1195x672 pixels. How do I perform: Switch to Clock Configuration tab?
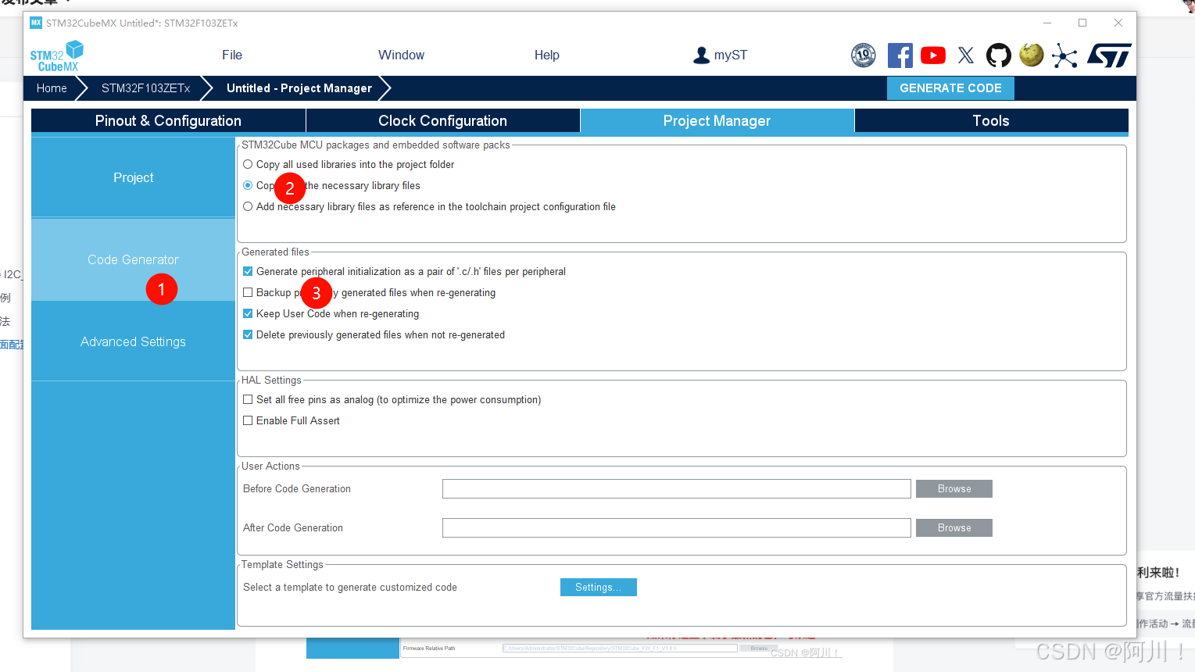pyautogui.click(x=442, y=120)
